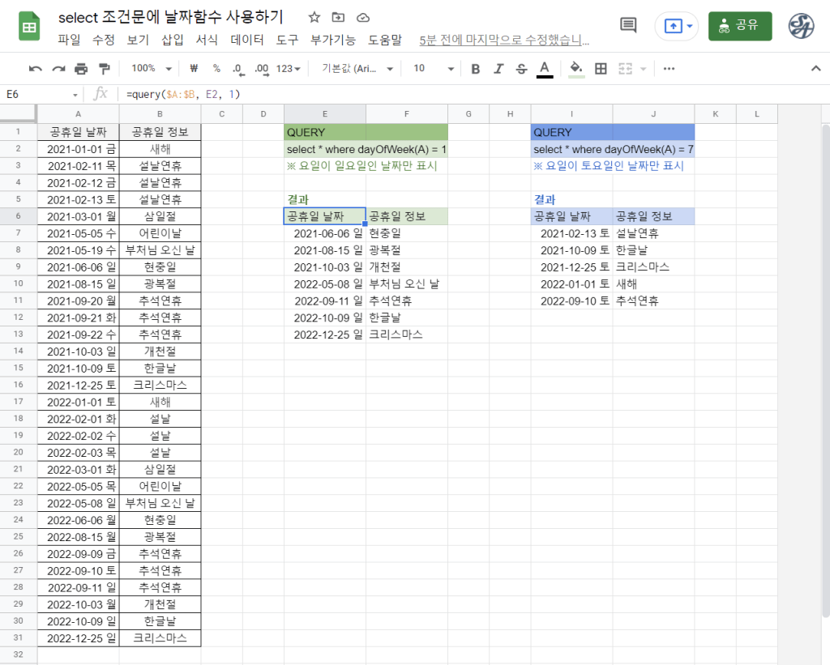This screenshot has width=830, height=665.
Task: Click the print icon
Action: 81,69
